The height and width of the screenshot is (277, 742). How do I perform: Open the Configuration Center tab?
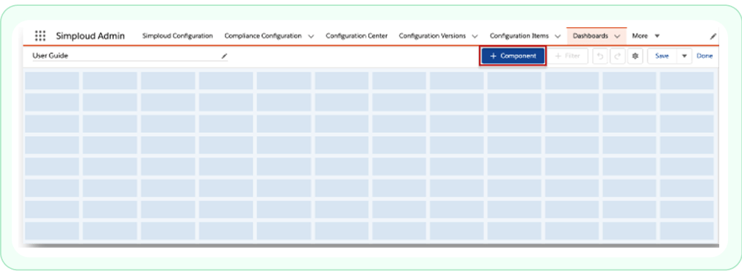tap(356, 36)
